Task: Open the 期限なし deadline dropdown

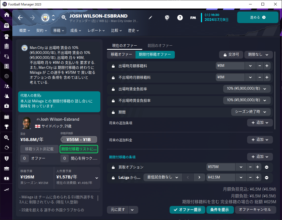Action: (258, 54)
